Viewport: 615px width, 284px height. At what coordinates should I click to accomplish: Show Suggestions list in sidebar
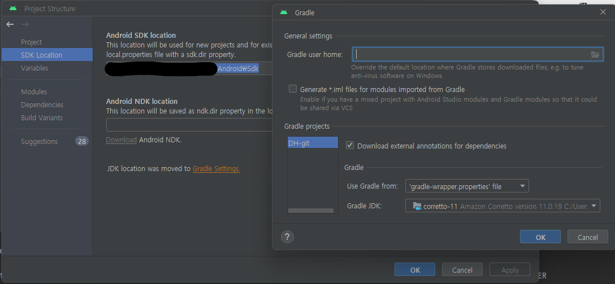[39, 141]
